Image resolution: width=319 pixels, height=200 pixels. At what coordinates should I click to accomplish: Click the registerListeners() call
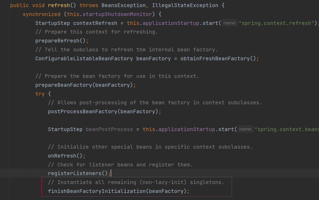point(78,174)
